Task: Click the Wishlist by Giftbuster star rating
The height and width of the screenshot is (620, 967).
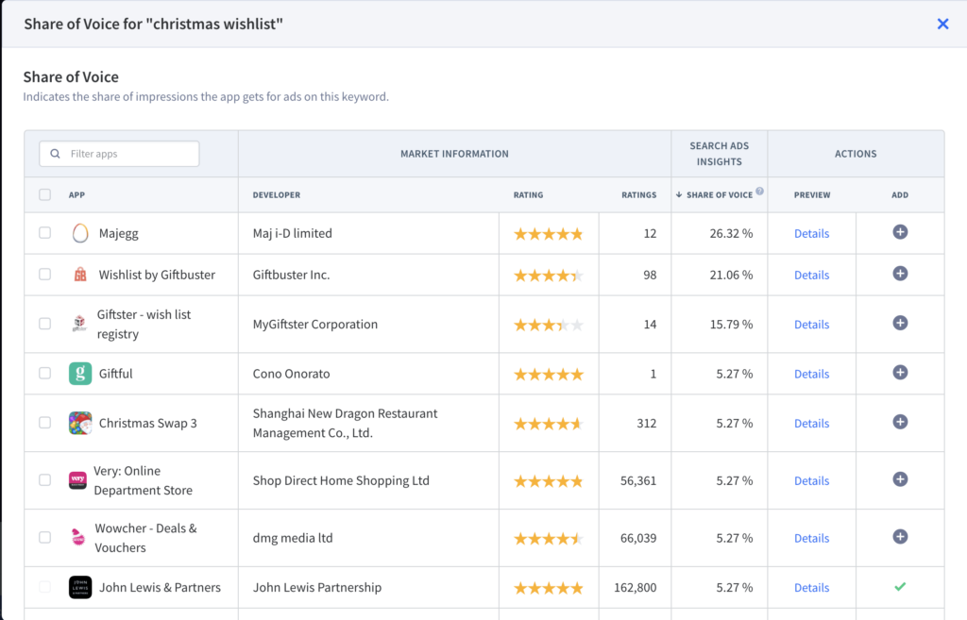Action: coord(549,275)
